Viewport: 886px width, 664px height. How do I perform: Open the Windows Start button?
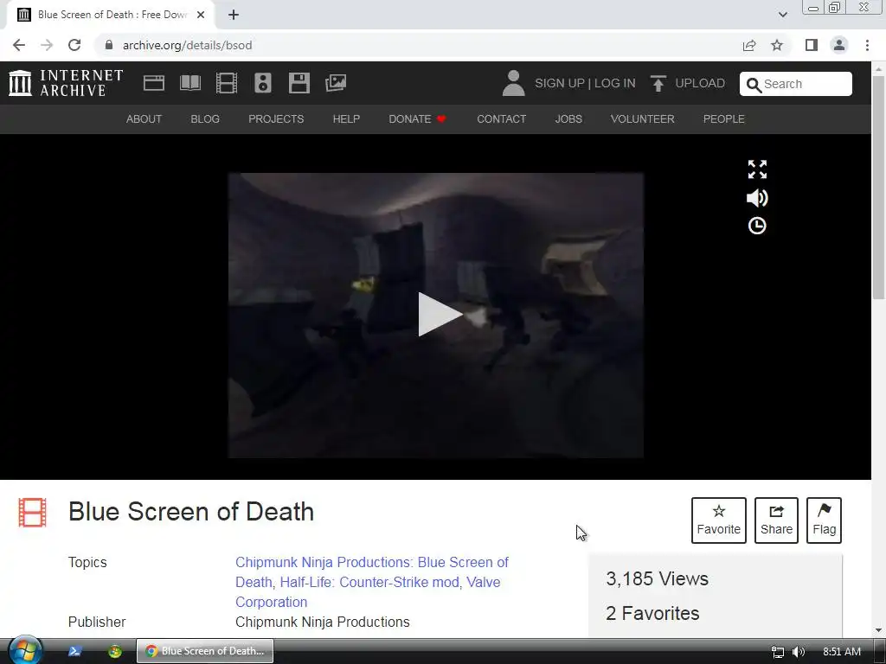point(25,650)
